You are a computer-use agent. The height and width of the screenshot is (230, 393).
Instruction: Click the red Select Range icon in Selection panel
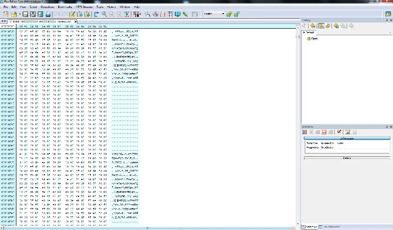pos(324,132)
